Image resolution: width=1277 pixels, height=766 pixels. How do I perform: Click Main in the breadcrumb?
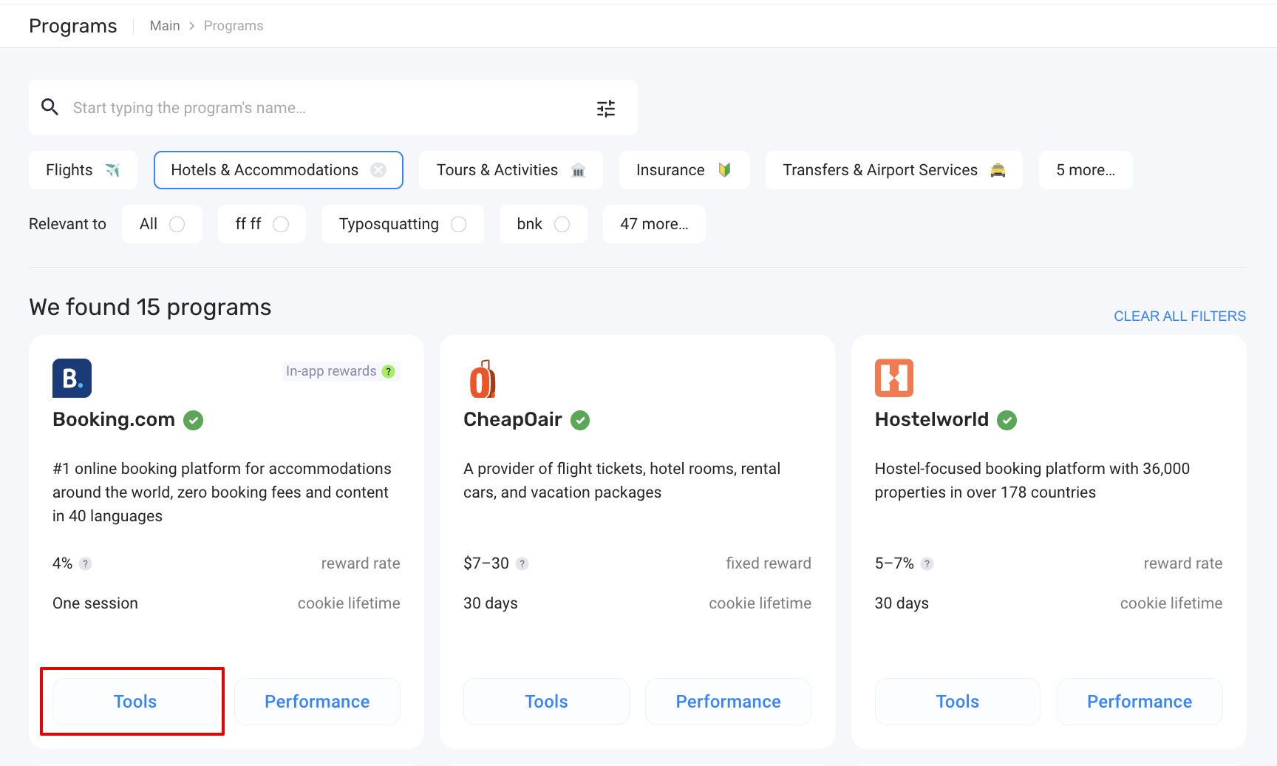tap(165, 26)
